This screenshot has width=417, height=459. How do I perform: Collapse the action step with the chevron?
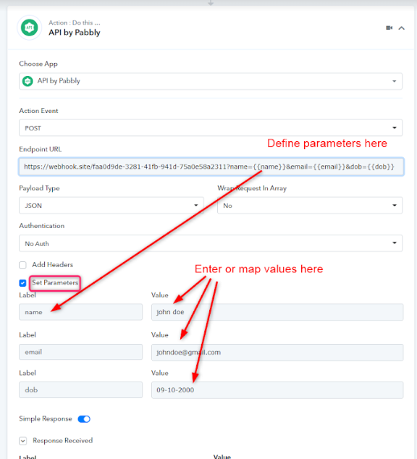[x=402, y=28]
